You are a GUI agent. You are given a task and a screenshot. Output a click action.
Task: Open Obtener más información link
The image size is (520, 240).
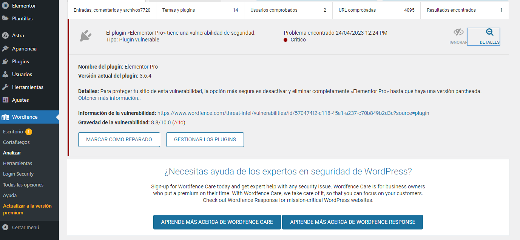[x=110, y=98]
